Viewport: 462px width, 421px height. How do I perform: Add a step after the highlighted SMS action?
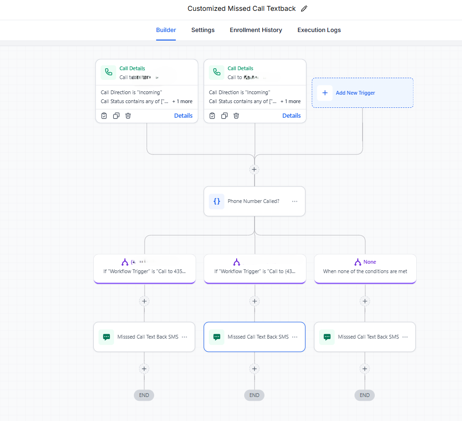(x=254, y=369)
